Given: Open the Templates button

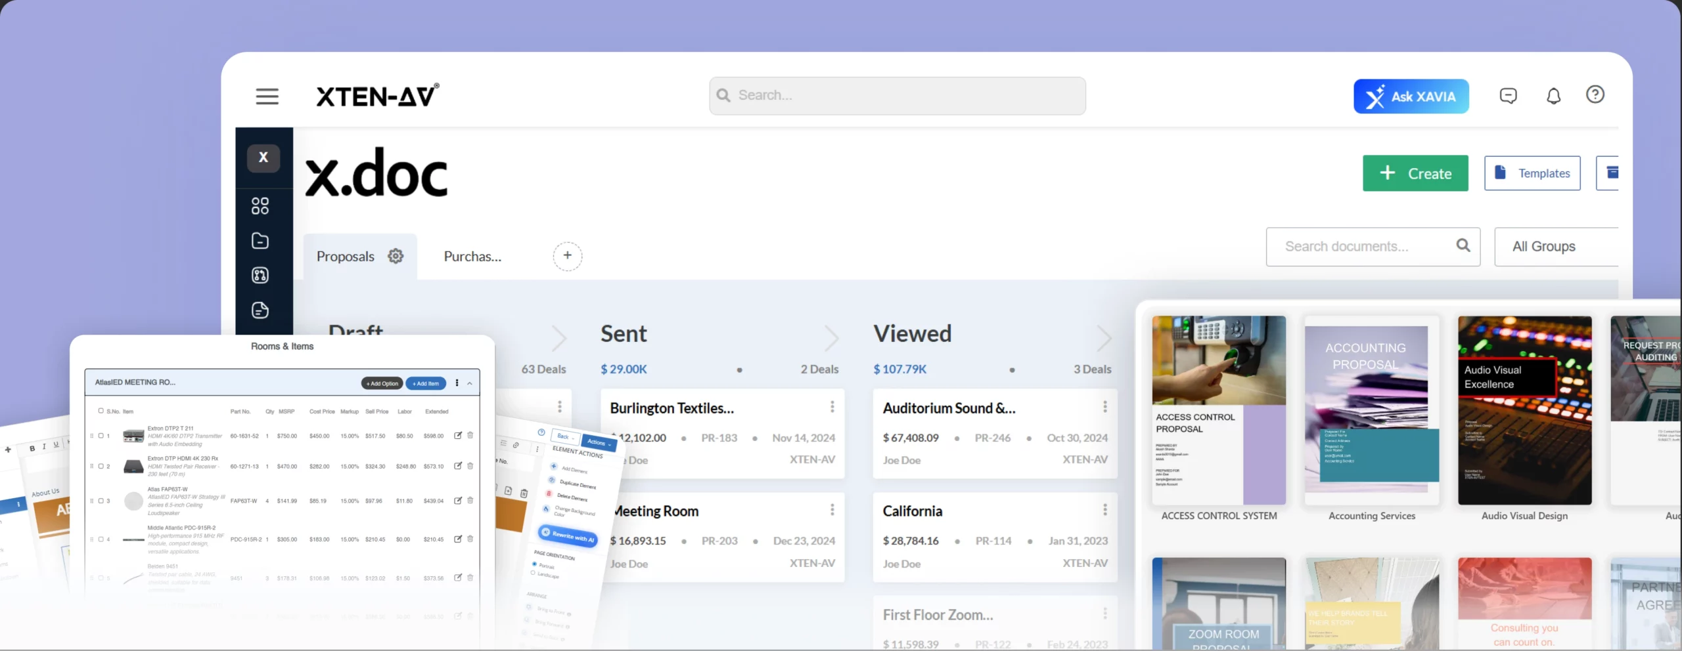Looking at the screenshot, I should pyautogui.click(x=1532, y=173).
